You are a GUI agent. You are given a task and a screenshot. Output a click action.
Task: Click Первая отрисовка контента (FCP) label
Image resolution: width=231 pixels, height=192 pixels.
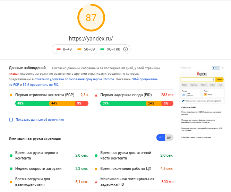point(45,95)
